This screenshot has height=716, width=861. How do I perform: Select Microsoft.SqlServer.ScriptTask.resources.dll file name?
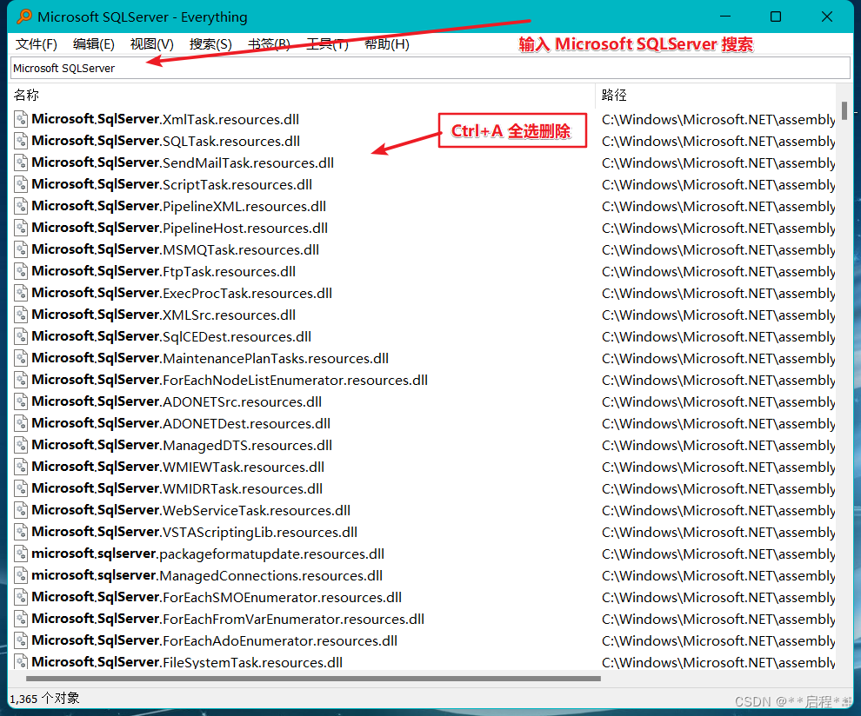click(x=172, y=184)
